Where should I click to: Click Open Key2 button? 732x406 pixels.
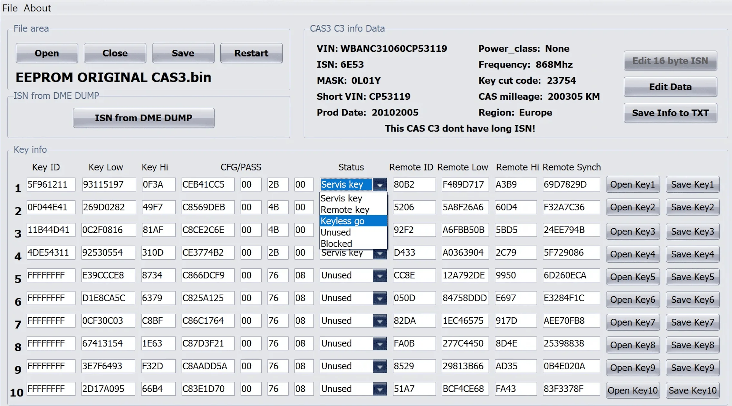[x=633, y=207]
